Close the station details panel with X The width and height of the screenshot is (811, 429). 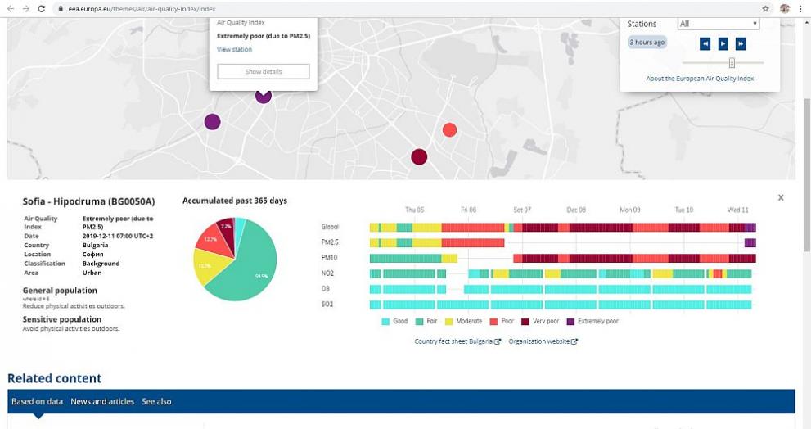781,197
